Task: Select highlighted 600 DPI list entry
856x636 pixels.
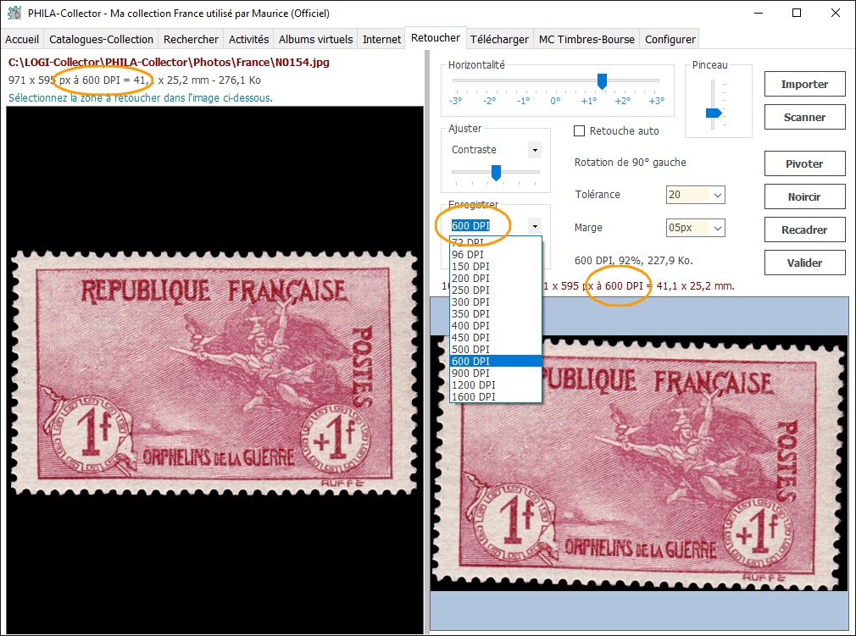Action: coord(496,362)
